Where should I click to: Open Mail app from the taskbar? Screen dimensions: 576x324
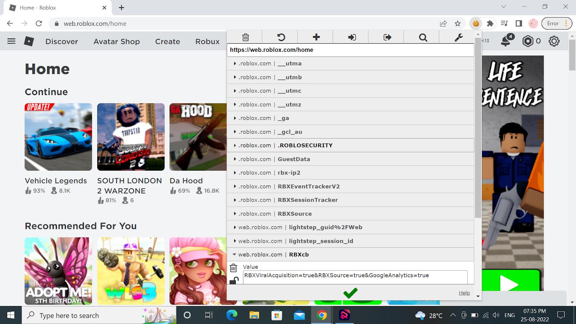click(299, 315)
